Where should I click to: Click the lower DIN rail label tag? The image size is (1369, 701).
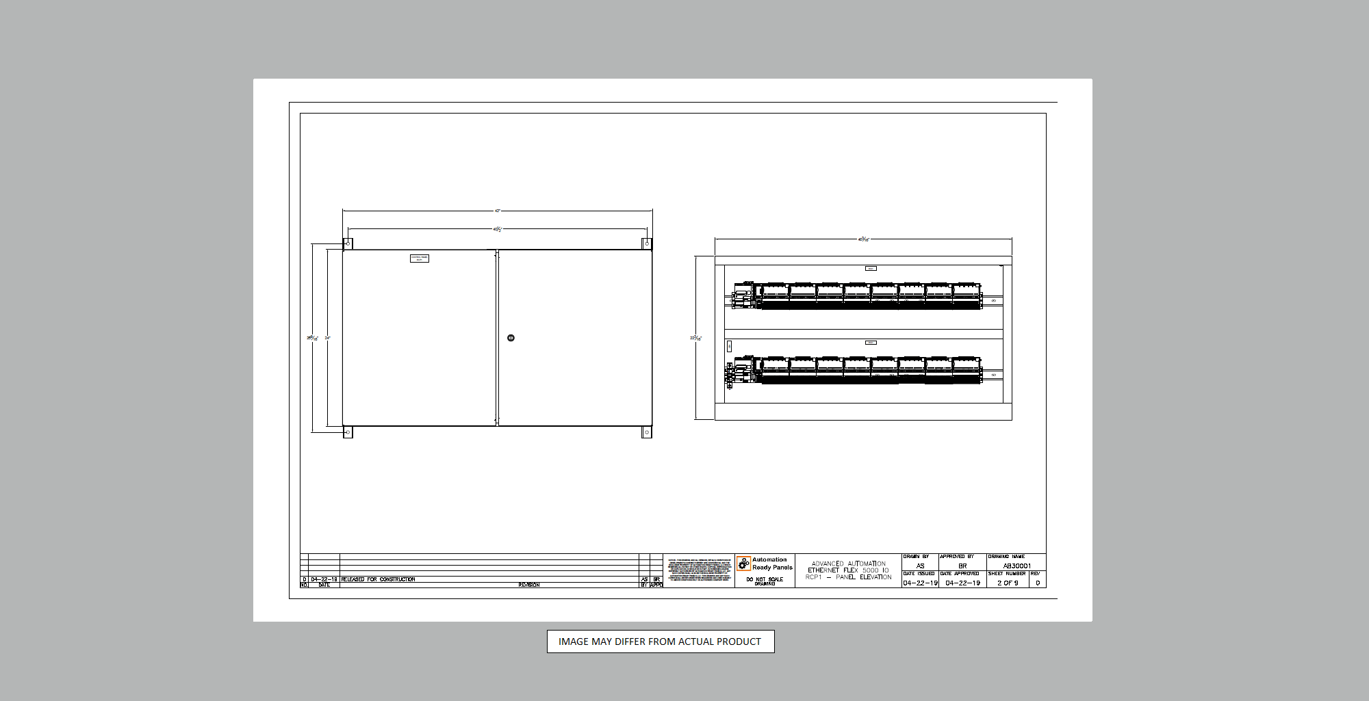click(x=871, y=343)
